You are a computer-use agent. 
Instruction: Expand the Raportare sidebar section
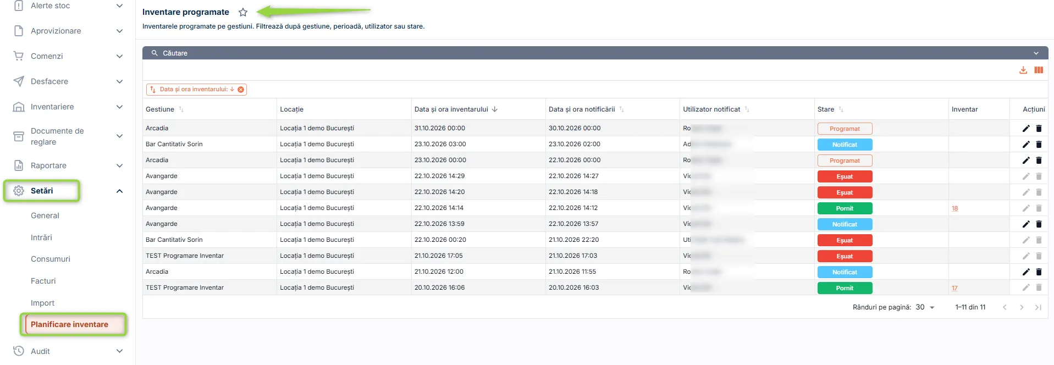pyautogui.click(x=119, y=165)
